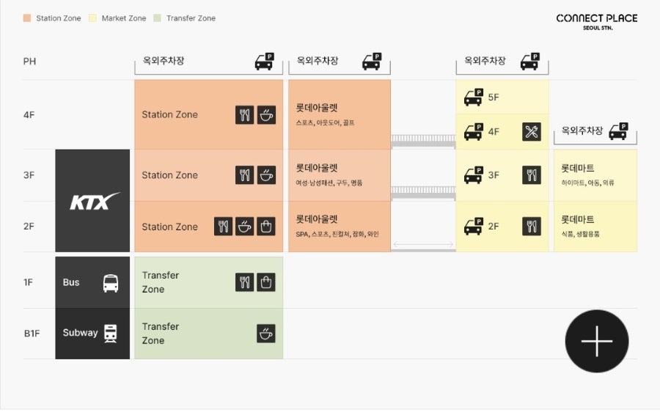Select the 4F floor row label

[29, 115]
